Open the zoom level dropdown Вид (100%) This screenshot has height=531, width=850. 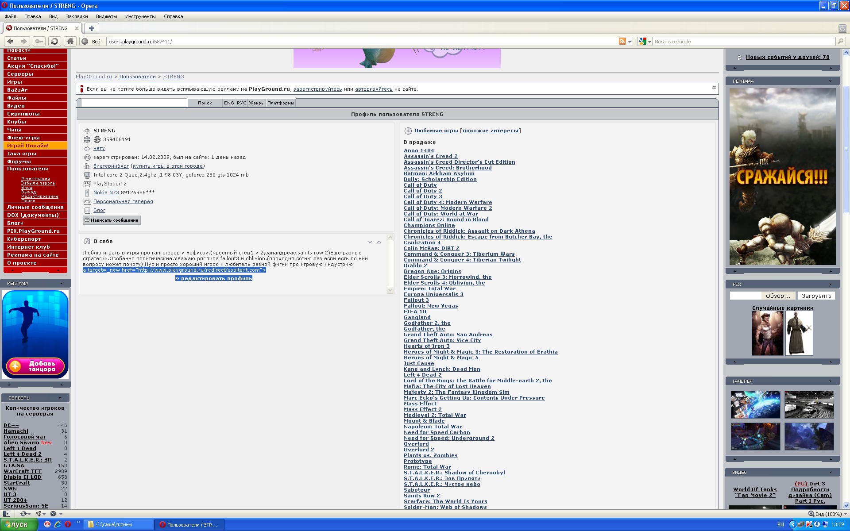(825, 514)
